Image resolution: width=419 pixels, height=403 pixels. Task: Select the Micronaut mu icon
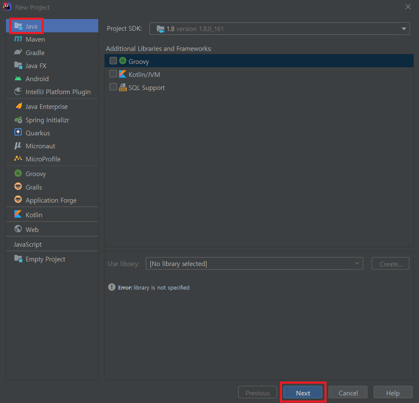point(18,146)
